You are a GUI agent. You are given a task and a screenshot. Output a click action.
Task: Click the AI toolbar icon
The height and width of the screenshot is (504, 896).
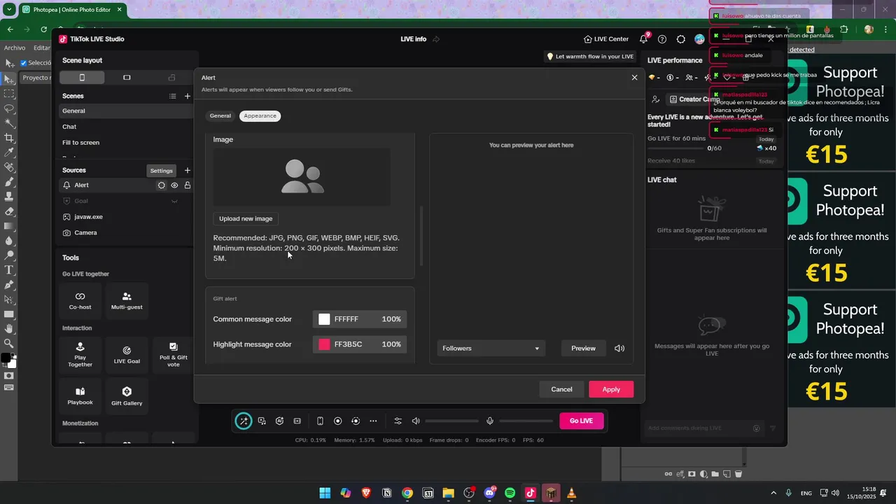(x=279, y=421)
